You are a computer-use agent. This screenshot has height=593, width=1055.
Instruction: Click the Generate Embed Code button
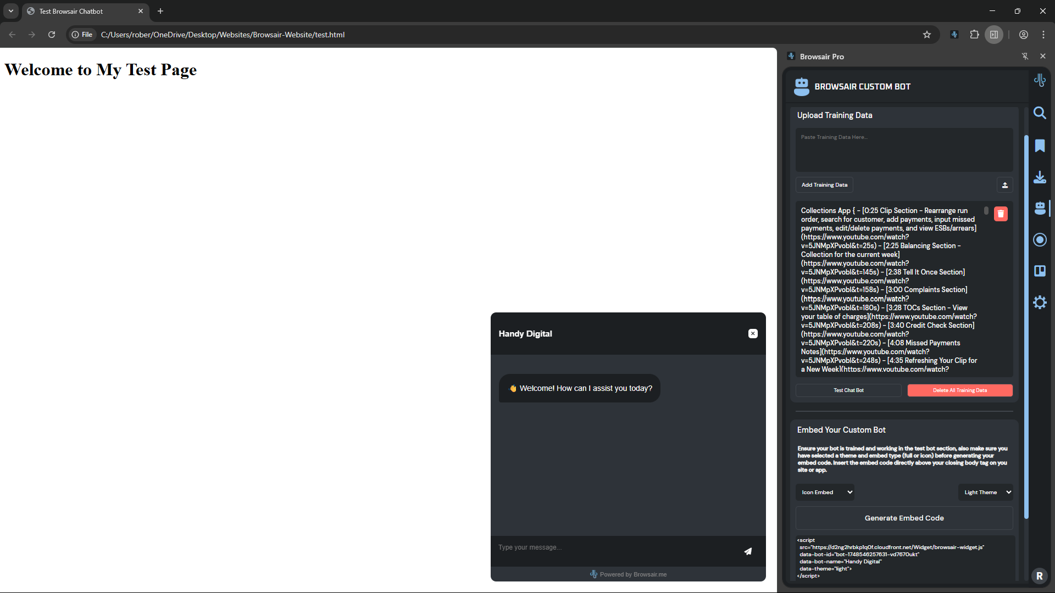tap(904, 518)
